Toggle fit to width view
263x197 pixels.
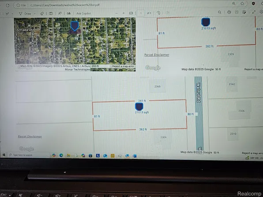(131, 13)
